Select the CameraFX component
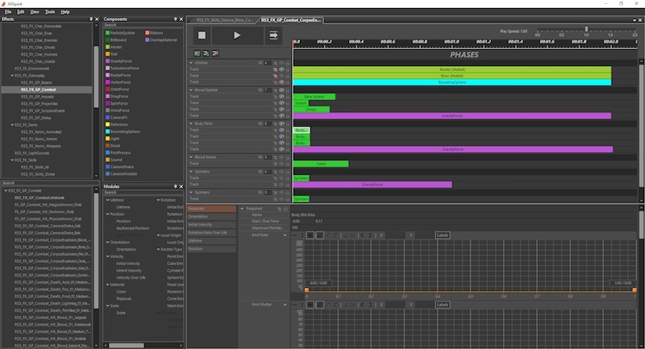 (116, 117)
